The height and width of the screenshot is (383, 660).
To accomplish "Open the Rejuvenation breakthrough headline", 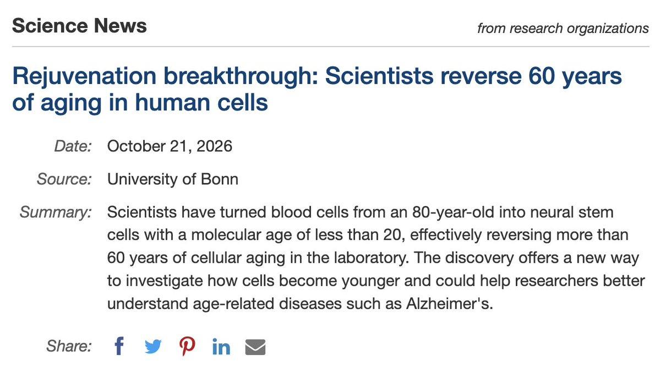I will tap(317, 89).
